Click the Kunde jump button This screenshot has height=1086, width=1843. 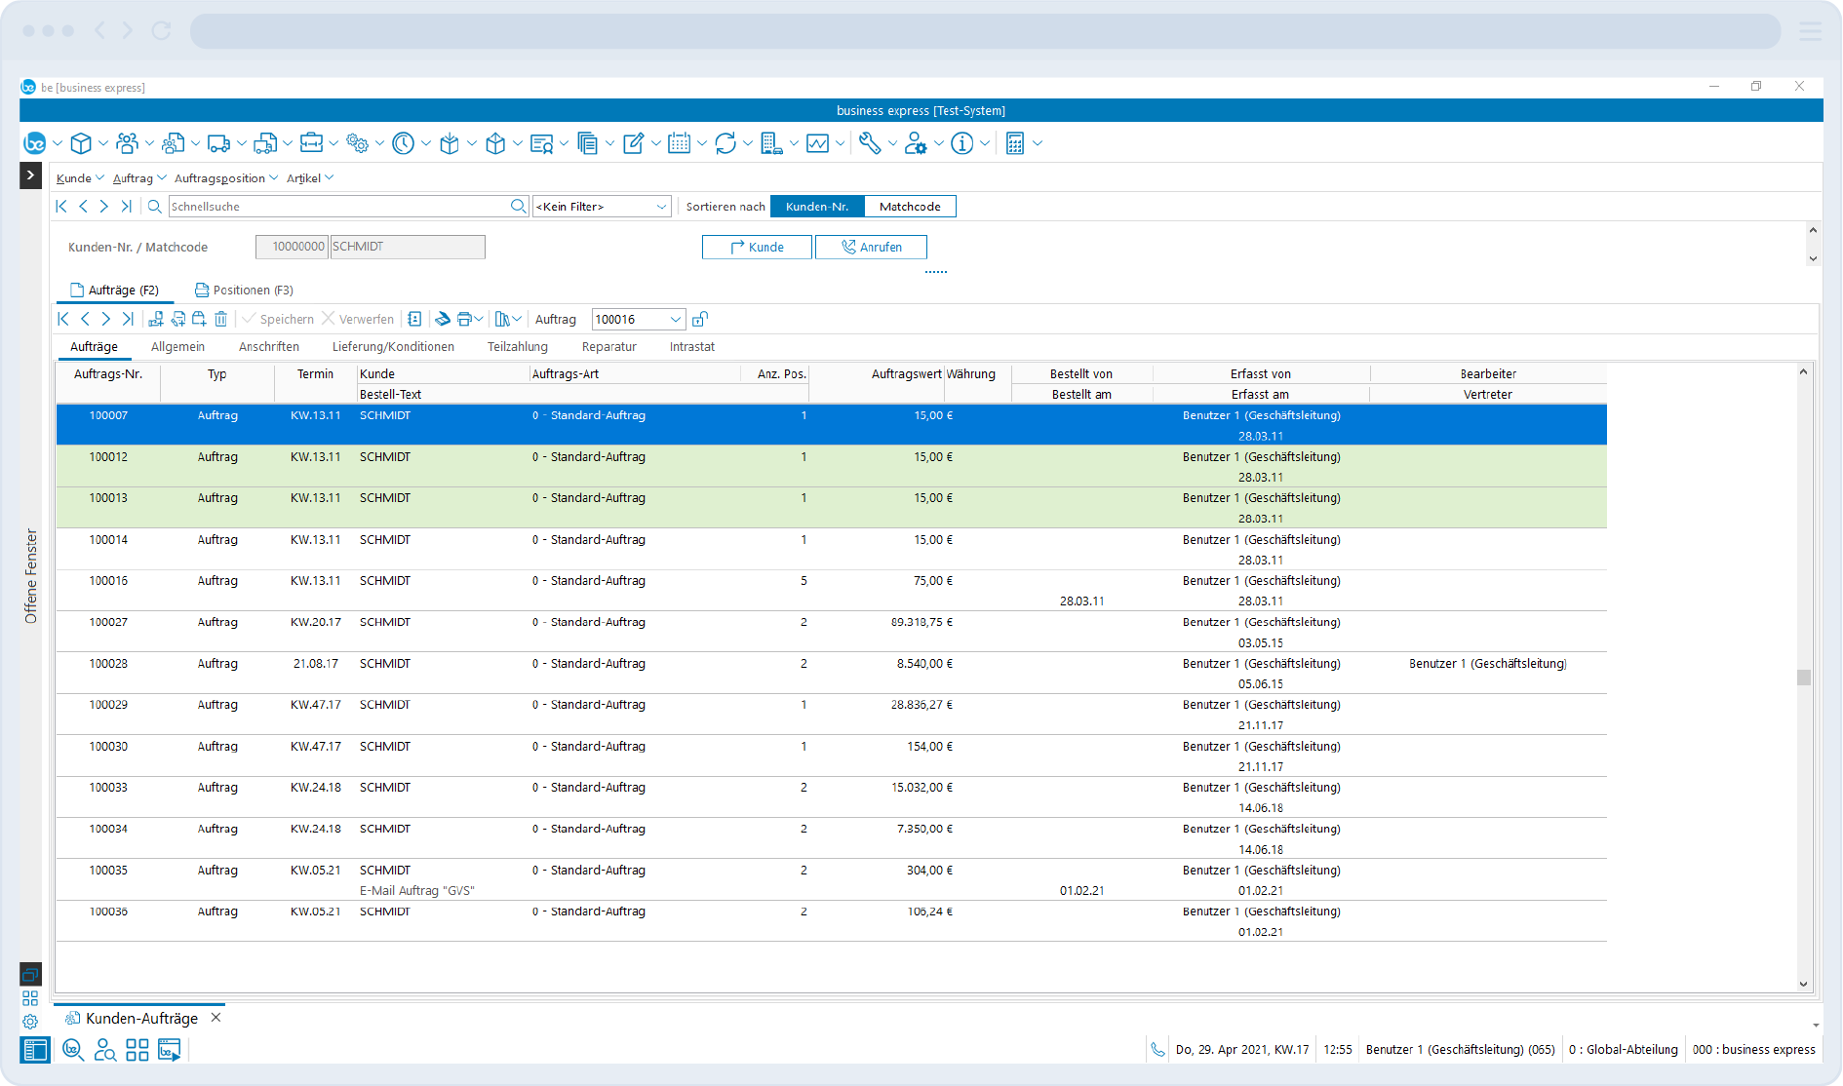[x=757, y=248]
